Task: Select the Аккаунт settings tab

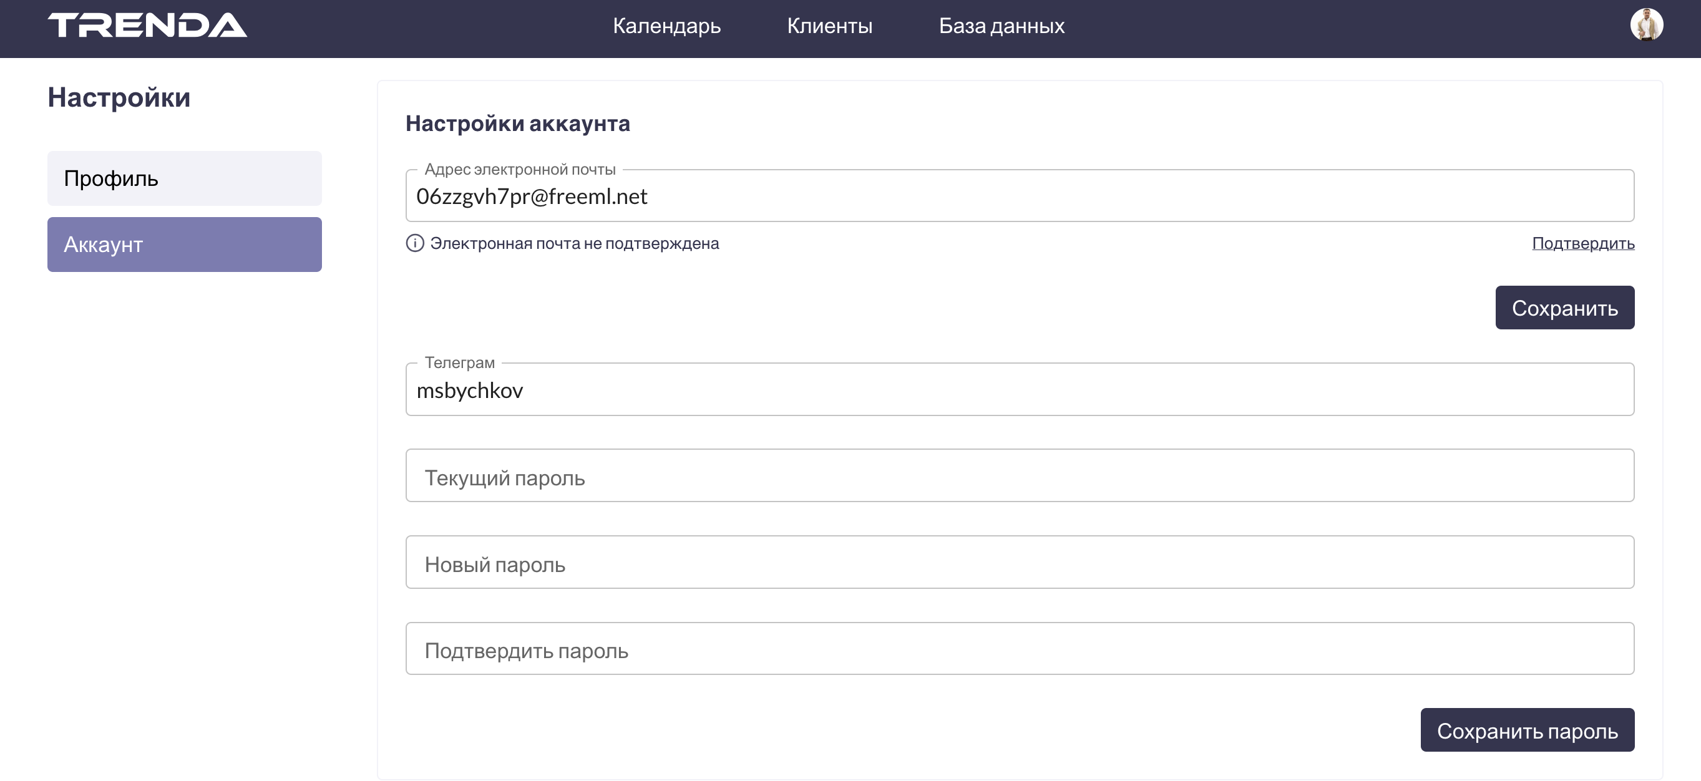Action: point(184,245)
